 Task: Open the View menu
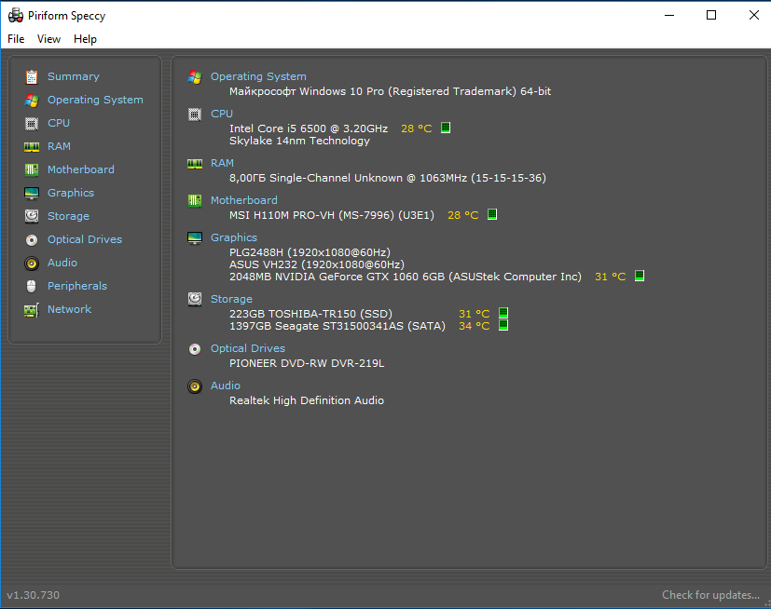(48, 39)
